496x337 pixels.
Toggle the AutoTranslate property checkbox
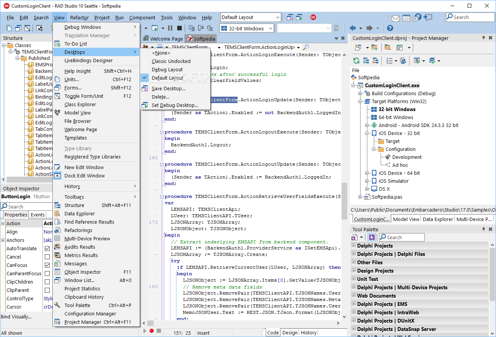click(x=47, y=249)
